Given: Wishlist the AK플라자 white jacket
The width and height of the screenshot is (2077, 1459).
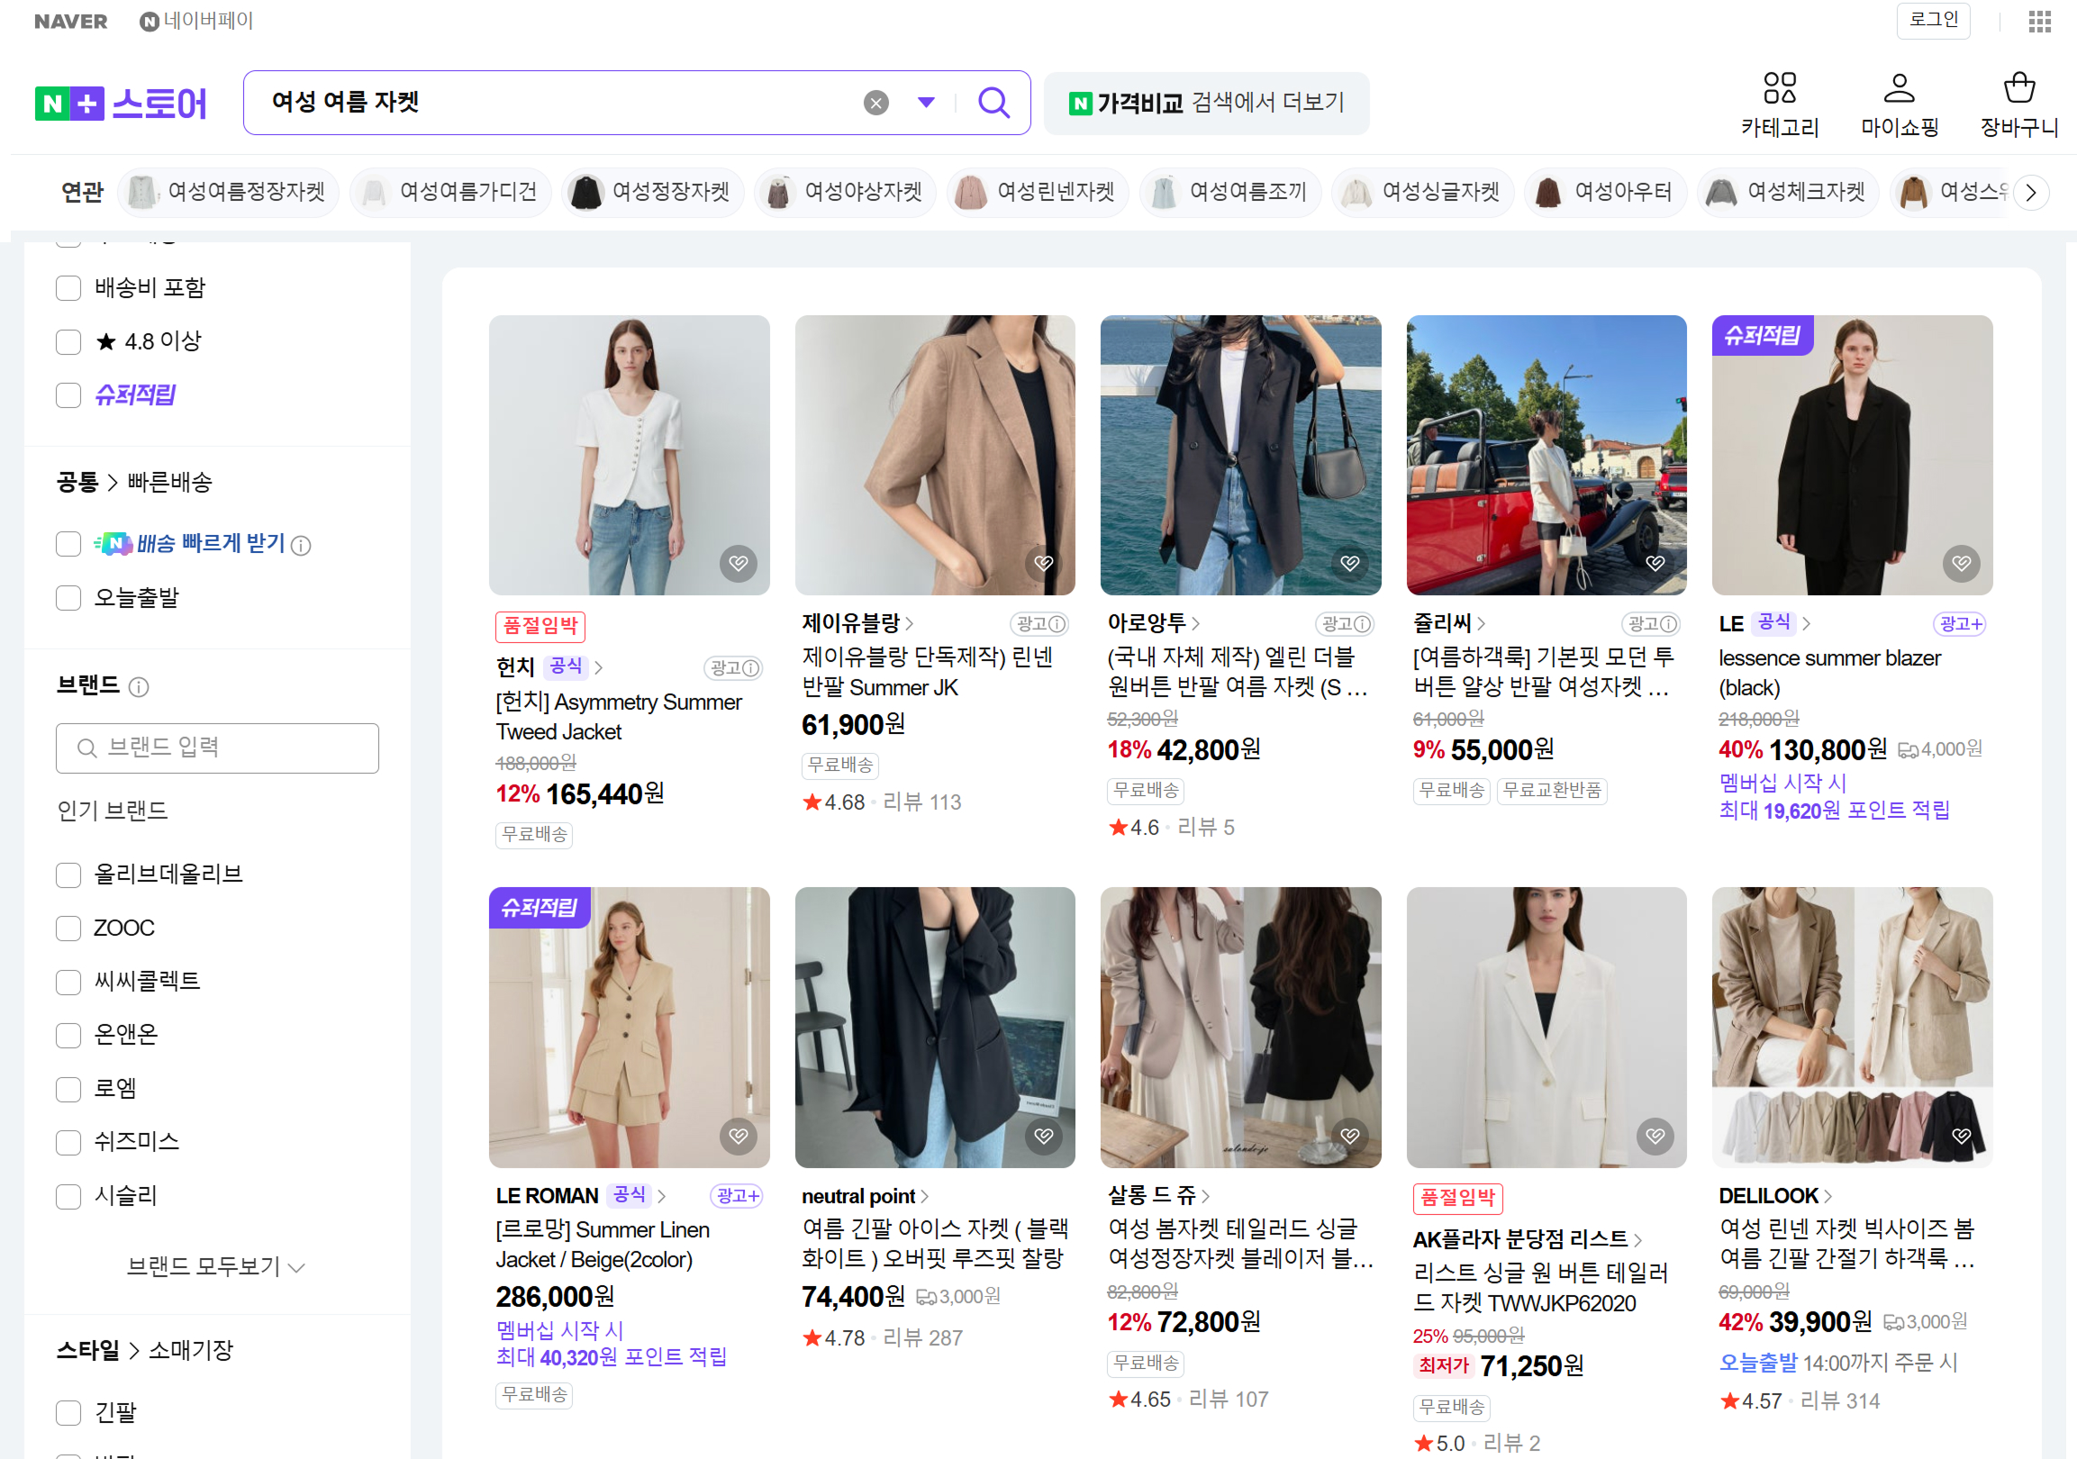Looking at the screenshot, I should 1655,1135.
